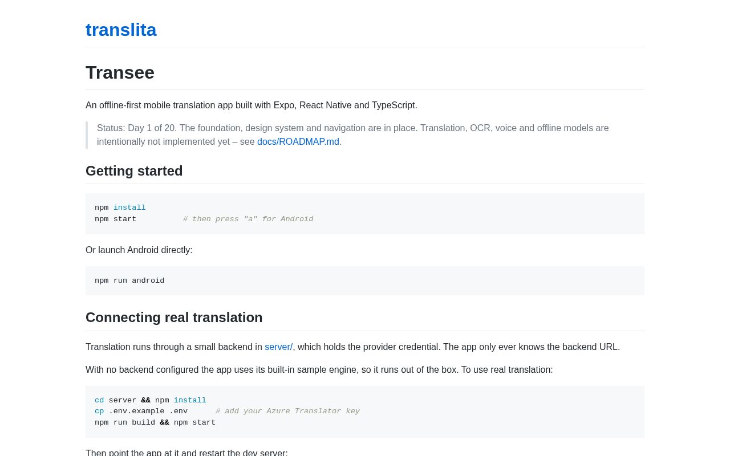The width and height of the screenshot is (730, 456).
Task: Click the 'npm run android' command text
Action: click(129, 281)
